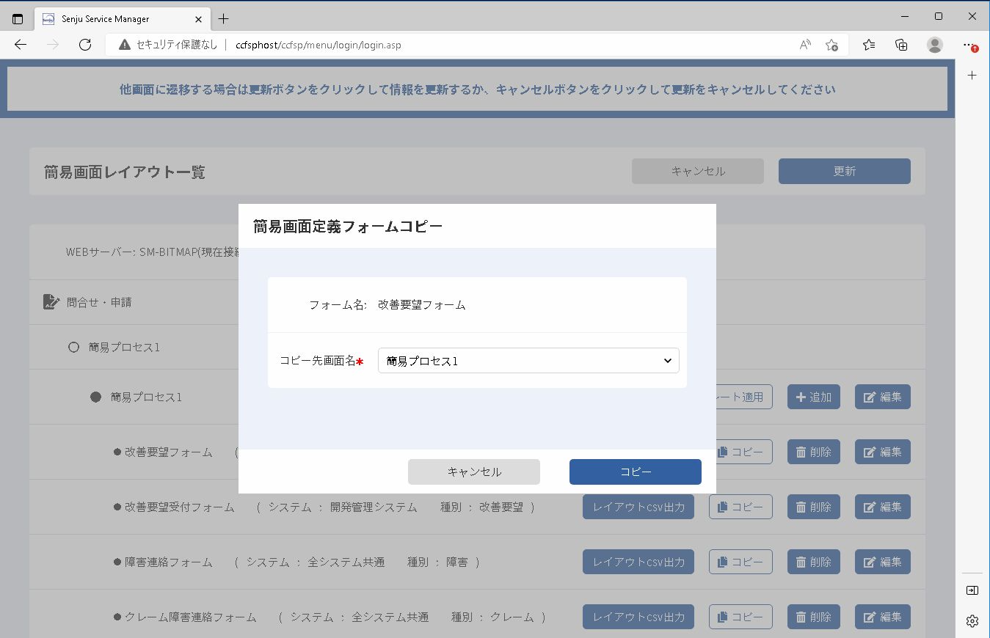This screenshot has width=990, height=638.
Task: Add this page to favorites star
Action: [831, 45]
